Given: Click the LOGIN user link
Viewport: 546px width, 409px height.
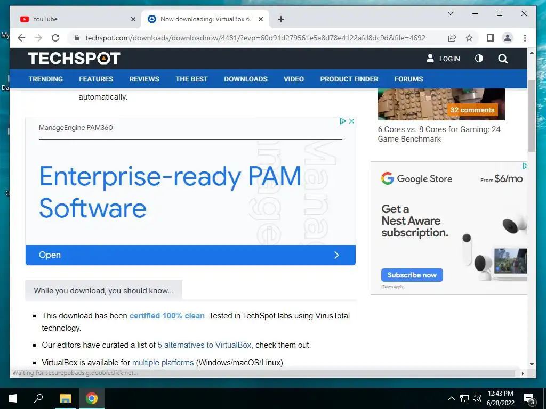Looking at the screenshot, I should tap(443, 59).
